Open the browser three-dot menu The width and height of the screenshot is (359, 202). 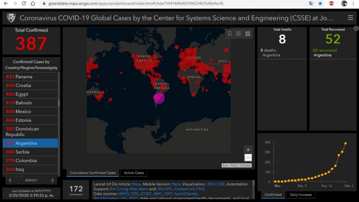pyautogui.click(x=353, y=4)
